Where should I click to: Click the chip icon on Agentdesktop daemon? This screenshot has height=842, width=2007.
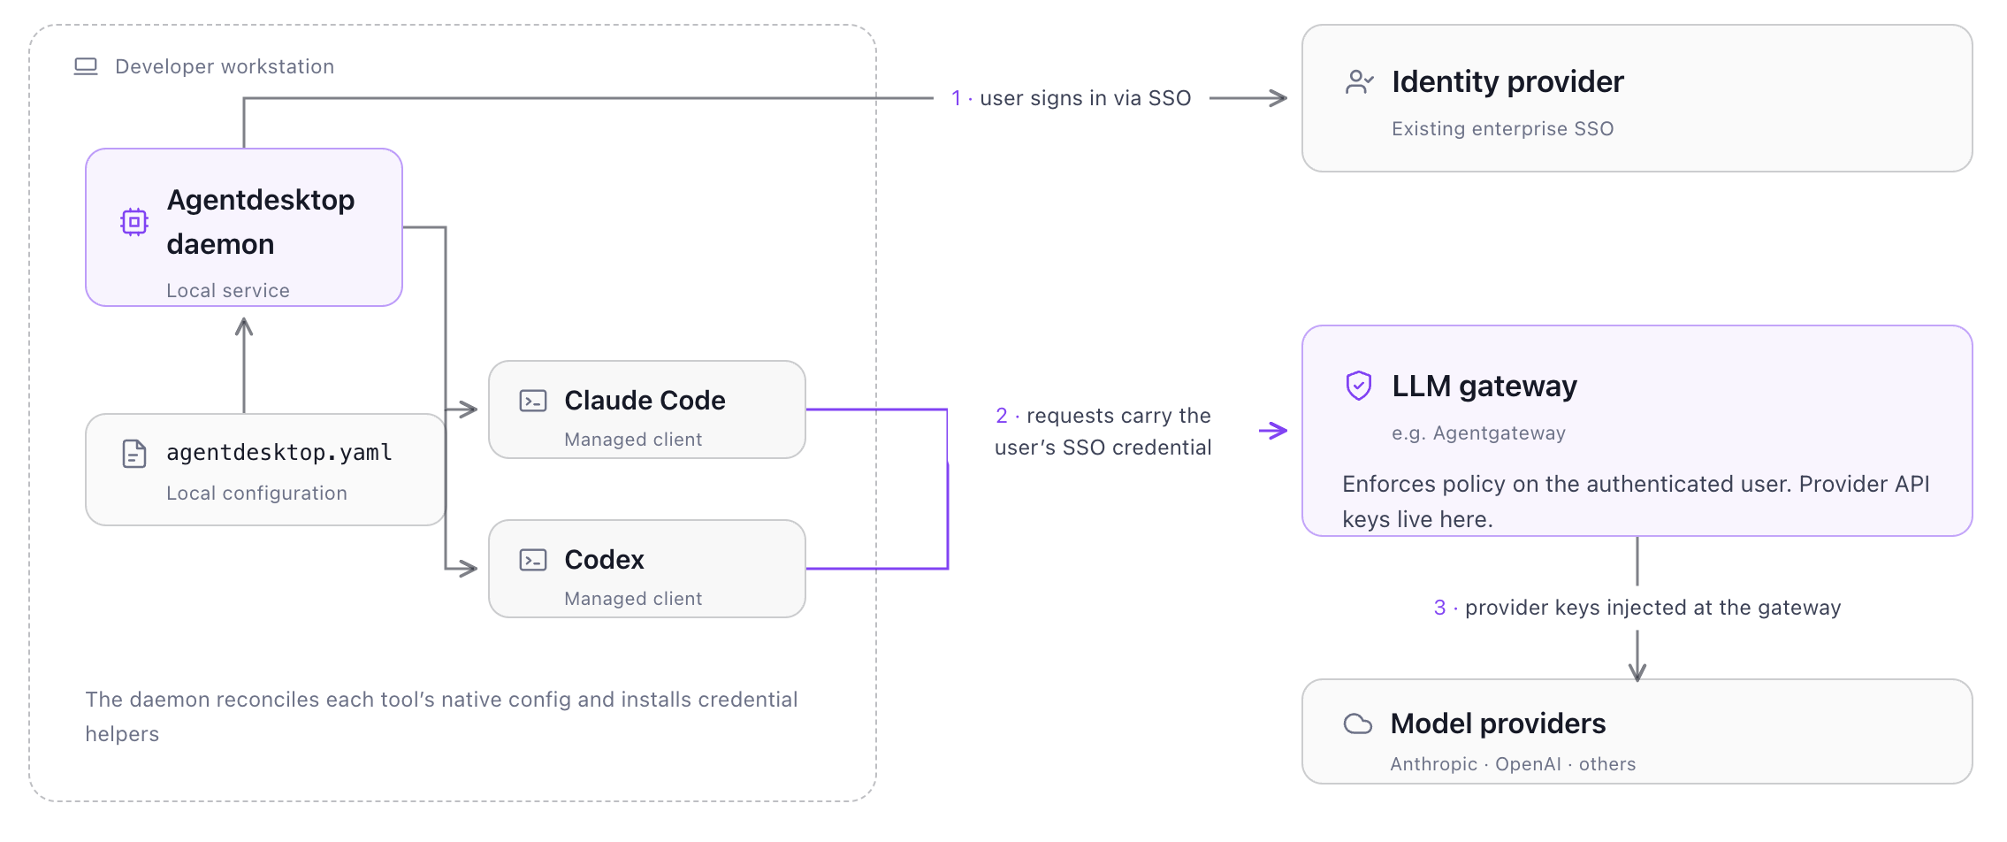coord(134,222)
